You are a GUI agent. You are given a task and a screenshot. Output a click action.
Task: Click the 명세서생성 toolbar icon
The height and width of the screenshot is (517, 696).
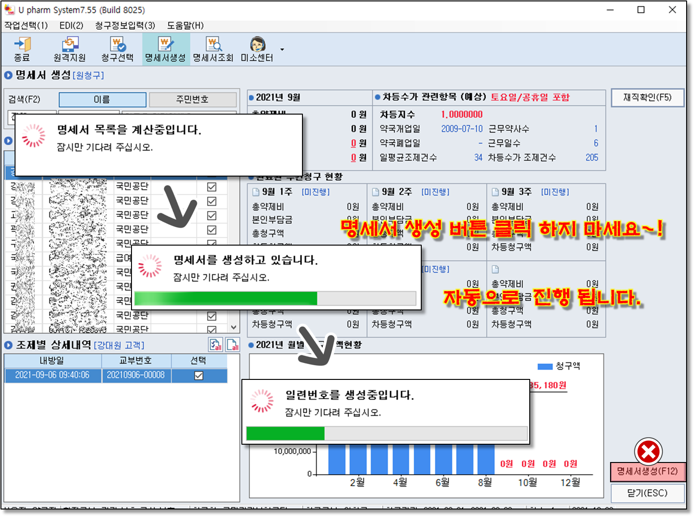click(165, 49)
